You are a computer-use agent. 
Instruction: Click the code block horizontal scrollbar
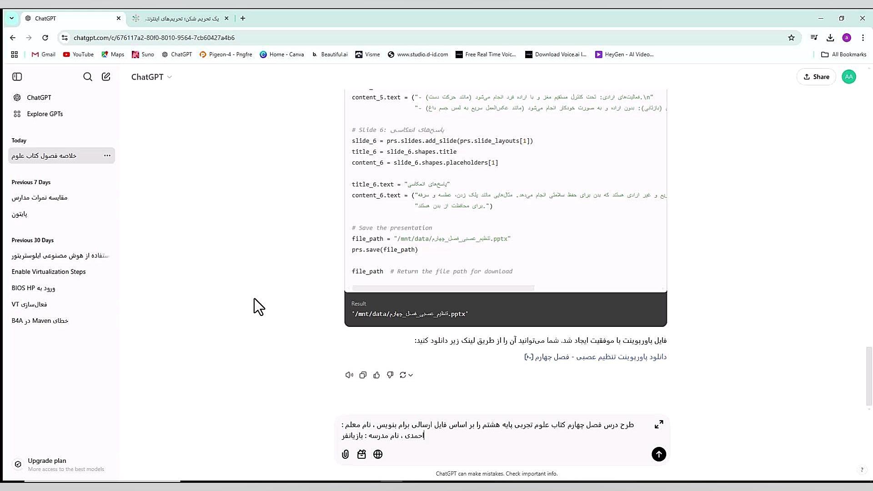click(443, 288)
